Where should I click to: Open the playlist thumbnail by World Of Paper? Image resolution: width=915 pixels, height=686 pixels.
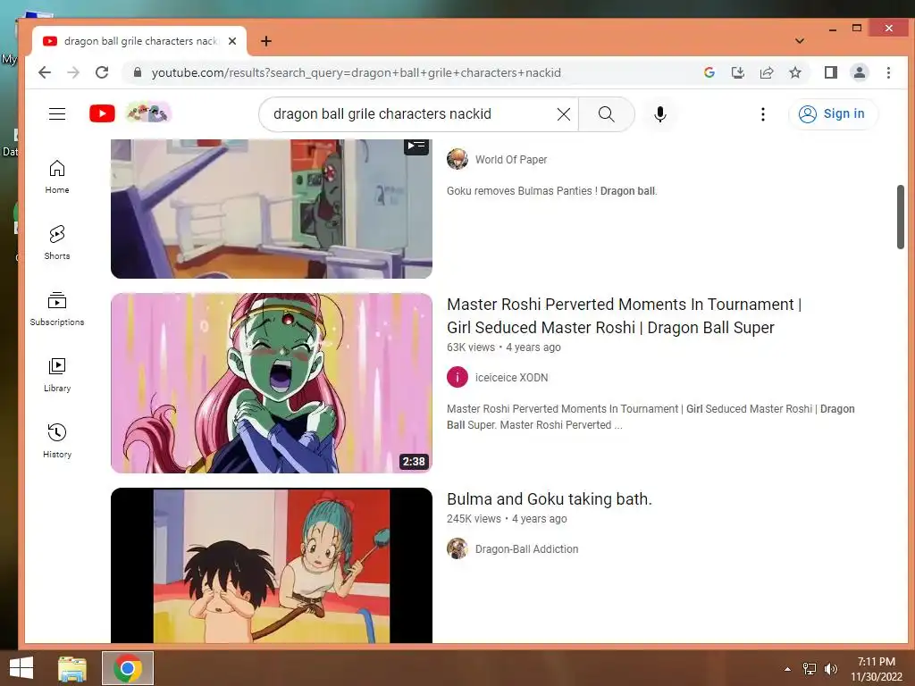click(272, 208)
